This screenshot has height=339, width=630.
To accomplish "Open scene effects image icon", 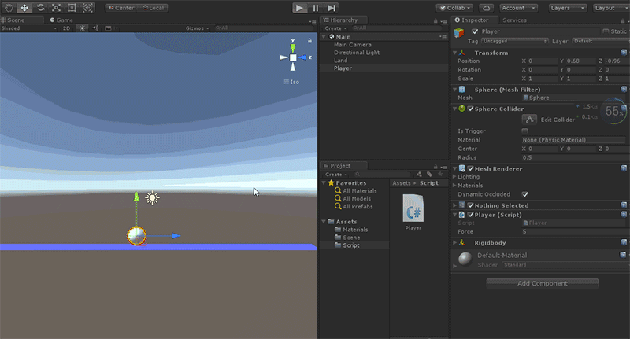I will coord(108,28).
